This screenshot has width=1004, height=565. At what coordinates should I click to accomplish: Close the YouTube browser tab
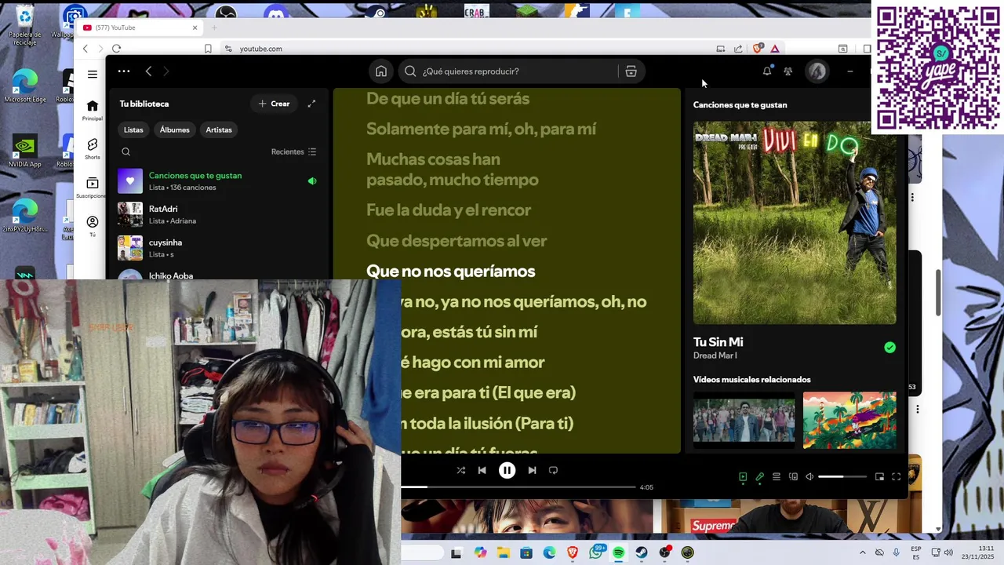195,27
